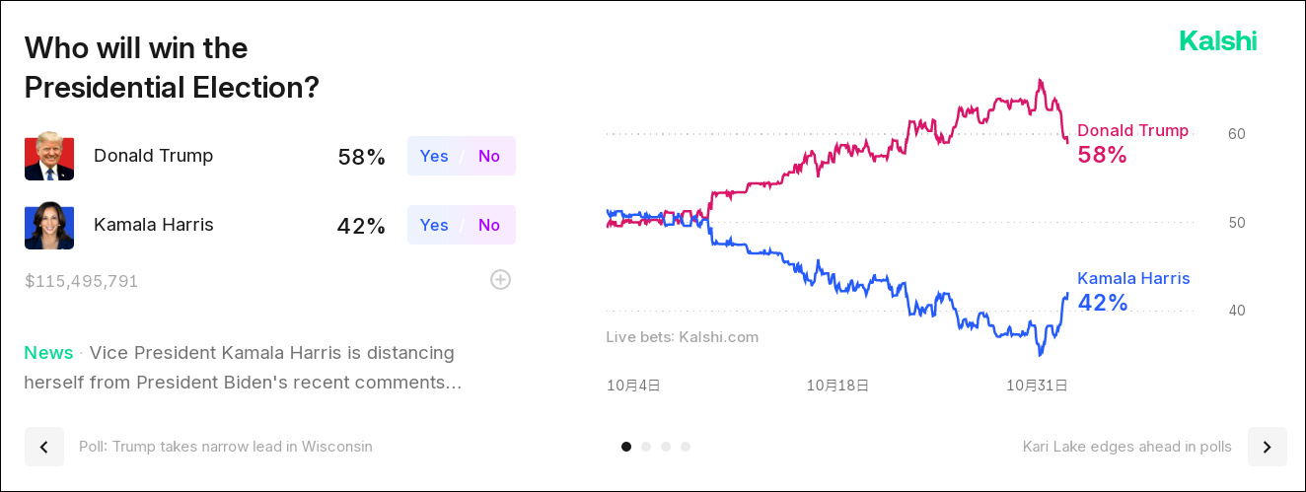
Task: Click the Kamala Harris 42% chart label
Action: click(x=1132, y=292)
